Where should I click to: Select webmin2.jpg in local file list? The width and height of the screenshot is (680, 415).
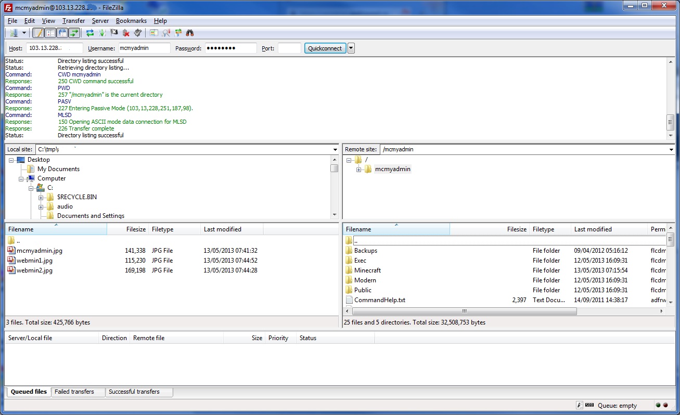coord(34,270)
